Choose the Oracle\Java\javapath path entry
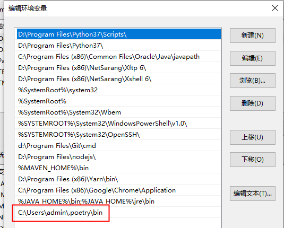This screenshot has height=228, width=284. click(x=118, y=57)
